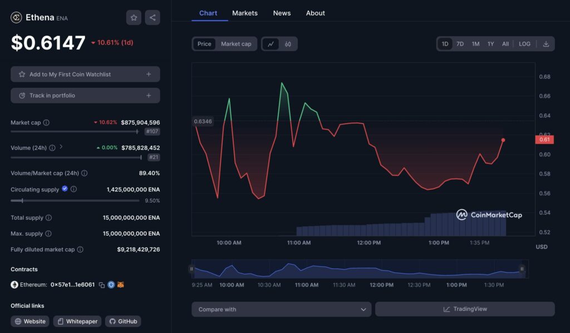Expand Volume (24h) chevron arrow
Image resolution: width=570 pixels, height=333 pixels.
(x=61, y=147)
